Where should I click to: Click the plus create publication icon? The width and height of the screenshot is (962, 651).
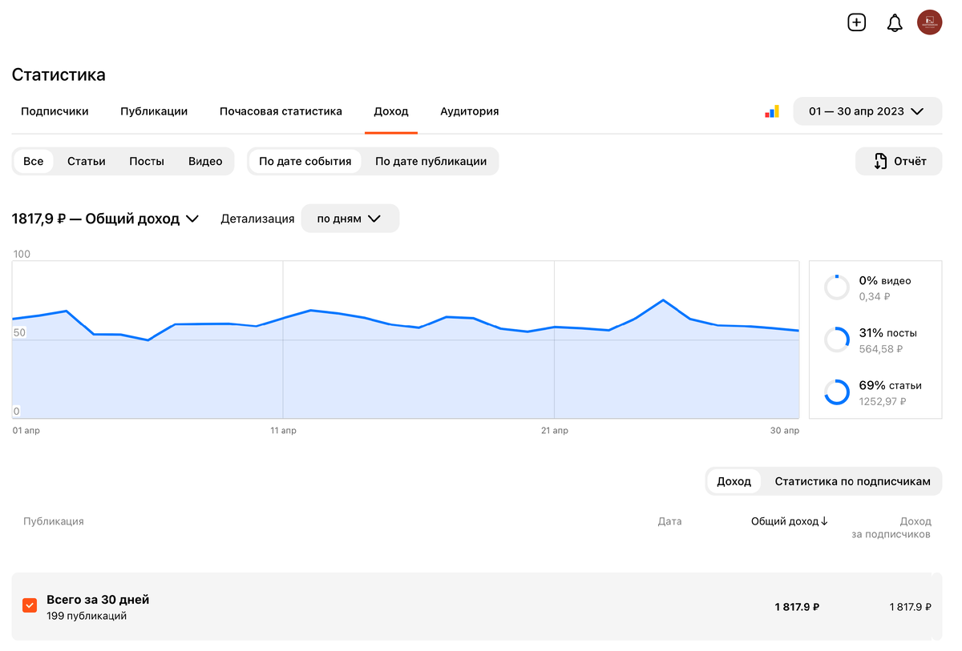click(856, 22)
